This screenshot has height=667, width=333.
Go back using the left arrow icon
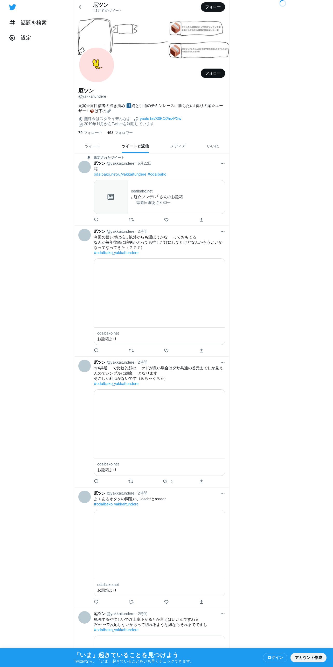81,7
